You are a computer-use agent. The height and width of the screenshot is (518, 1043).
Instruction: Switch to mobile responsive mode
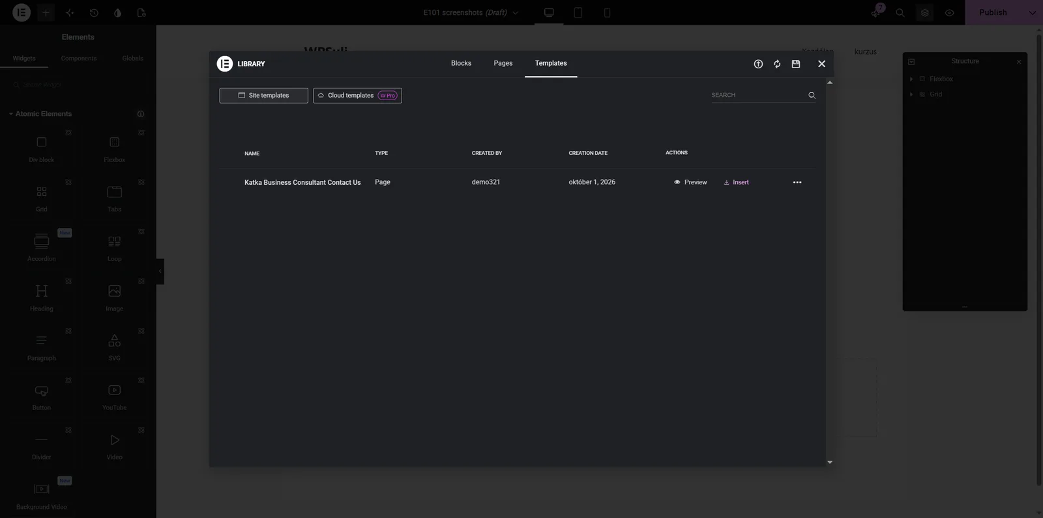pos(607,12)
